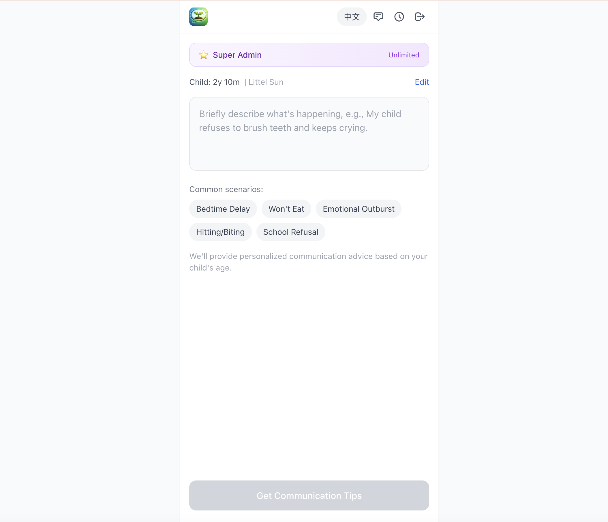Click the star beside Super Admin
This screenshot has height=522, width=608.
(x=203, y=55)
